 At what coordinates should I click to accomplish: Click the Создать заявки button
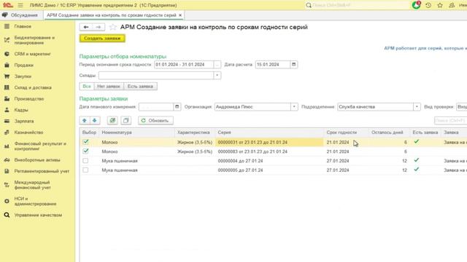point(102,39)
